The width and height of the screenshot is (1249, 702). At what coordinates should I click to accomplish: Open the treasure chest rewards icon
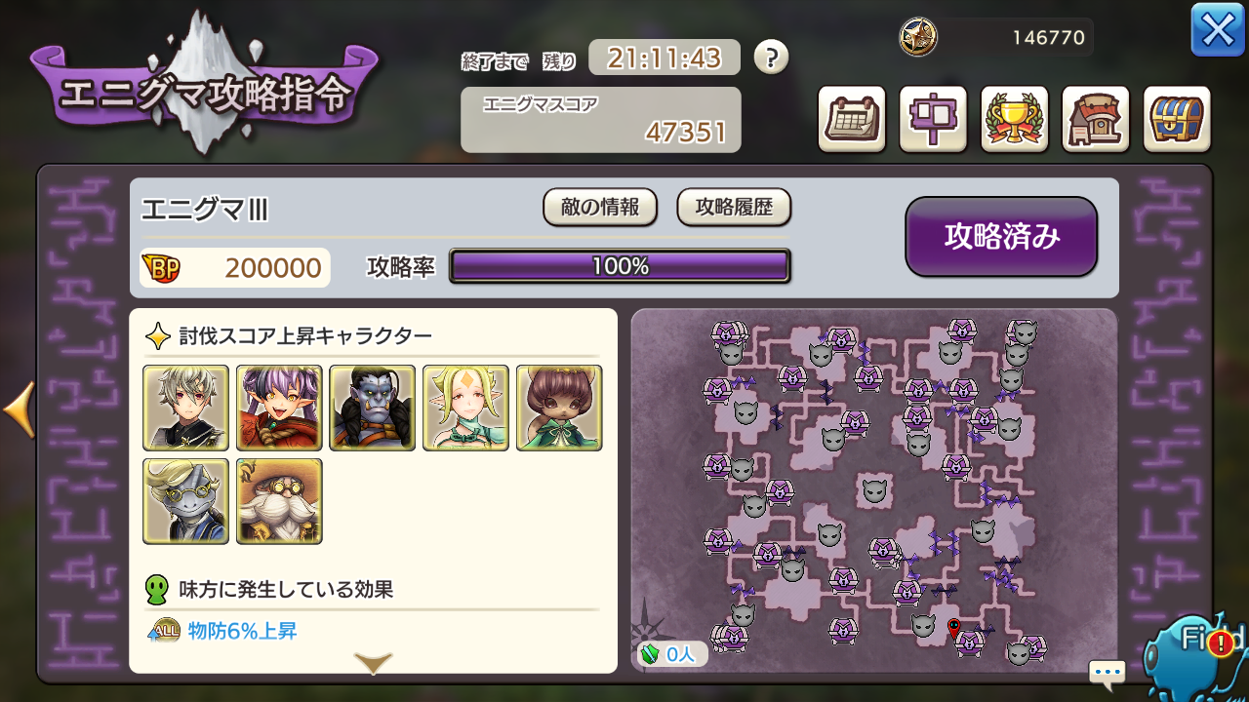click(1177, 119)
